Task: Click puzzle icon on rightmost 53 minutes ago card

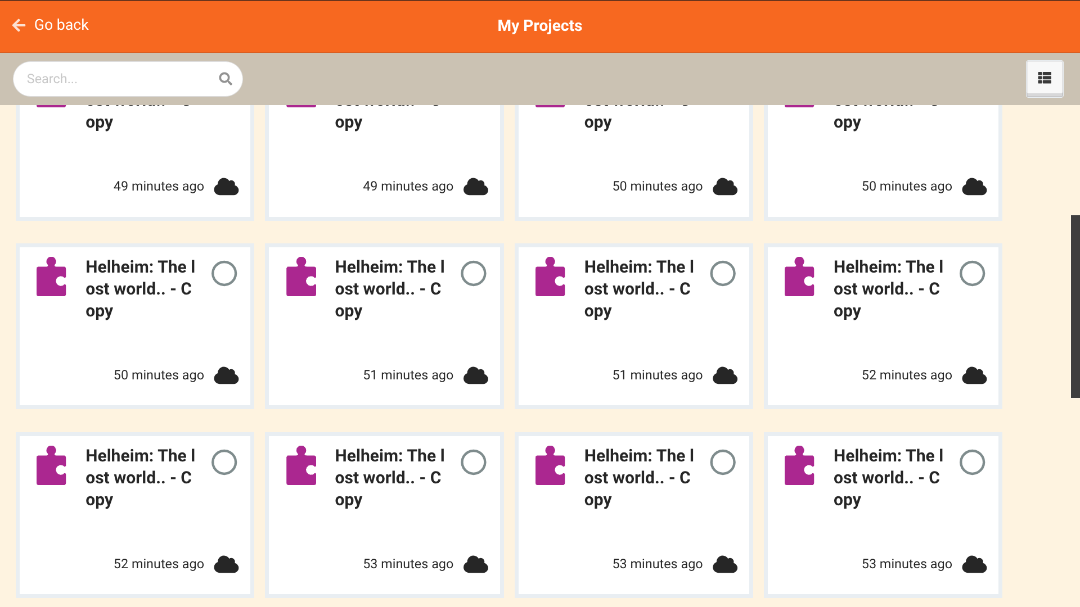Action: tap(799, 466)
